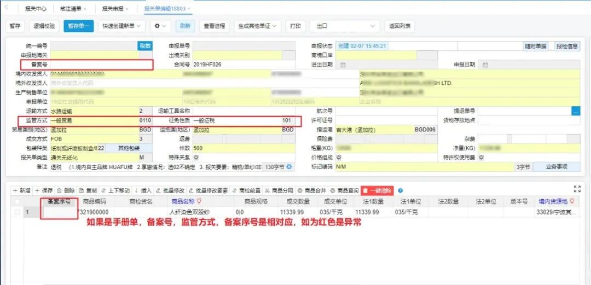
Task: Select 商品名称 cell 人纤染色双股纱
Action: point(201,212)
